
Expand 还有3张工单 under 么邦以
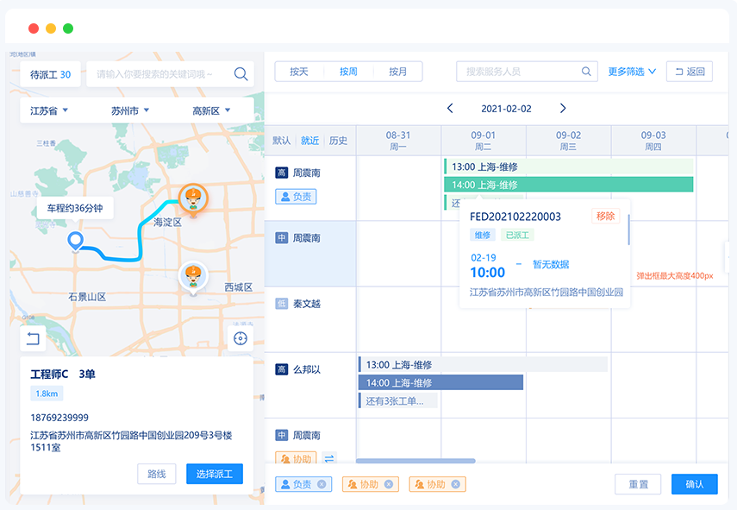398,401
